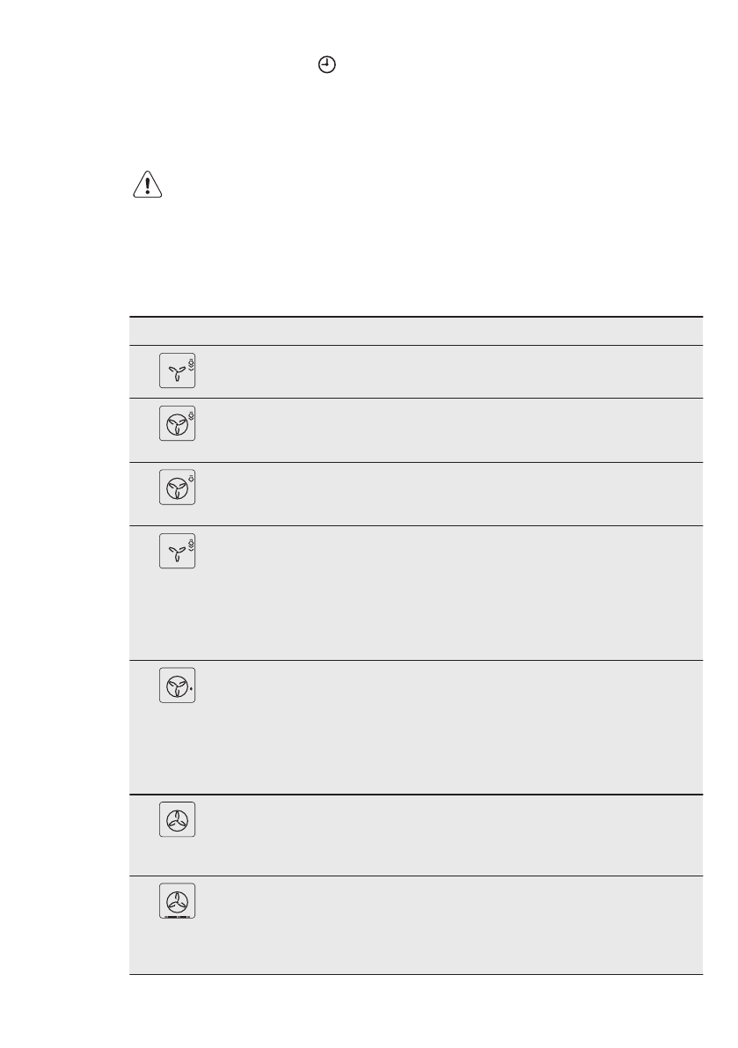Select the circled fan icon with small dot
This screenshot has height=1048, width=738.
pyautogui.click(x=177, y=685)
